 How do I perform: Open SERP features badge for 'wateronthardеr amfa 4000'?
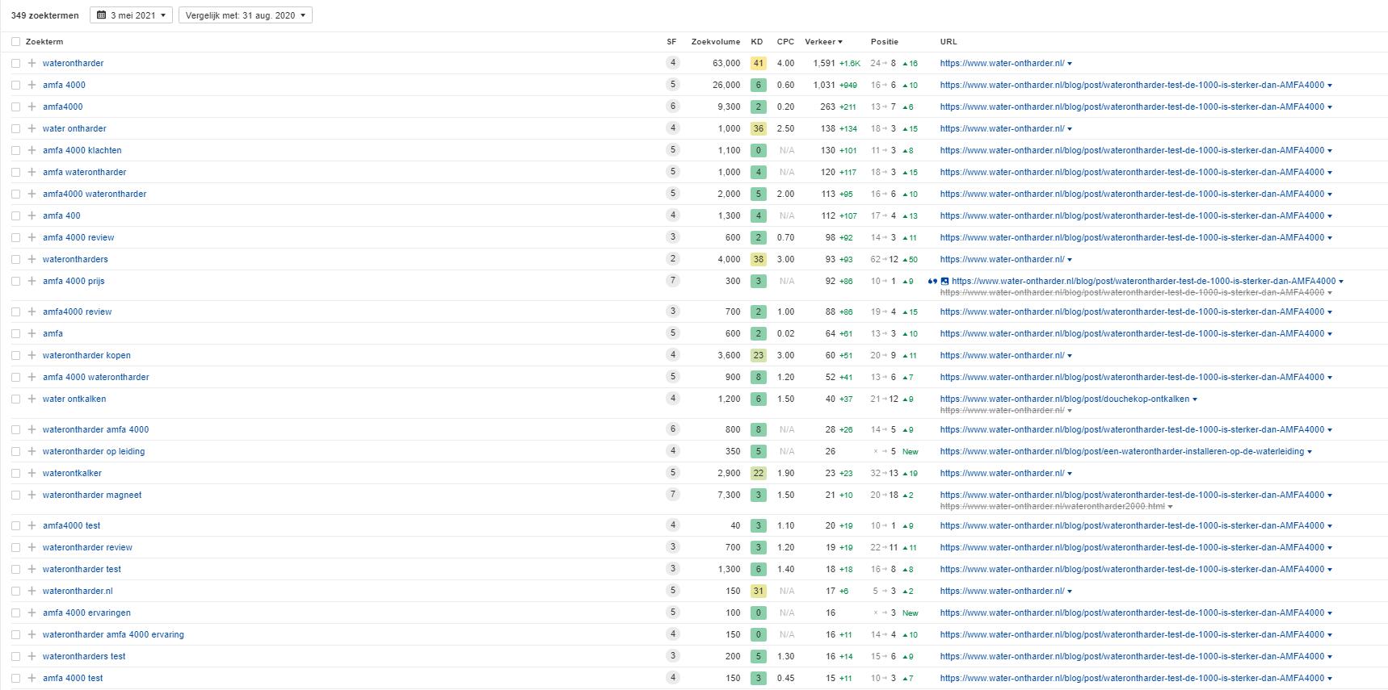[x=672, y=429]
